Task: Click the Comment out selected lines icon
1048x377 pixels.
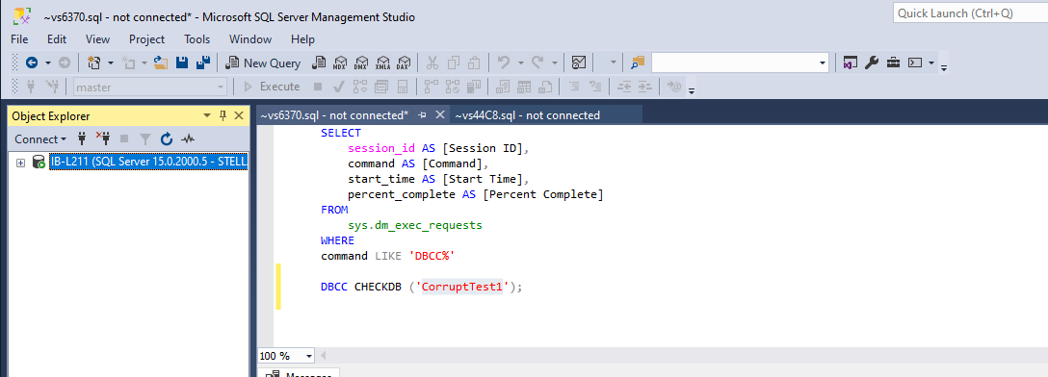Action: pos(574,87)
